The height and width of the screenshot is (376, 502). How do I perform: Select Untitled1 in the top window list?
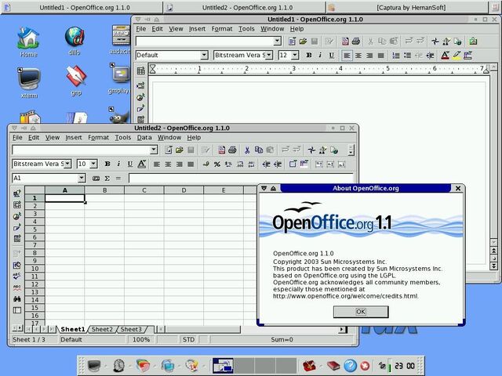click(82, 7)
